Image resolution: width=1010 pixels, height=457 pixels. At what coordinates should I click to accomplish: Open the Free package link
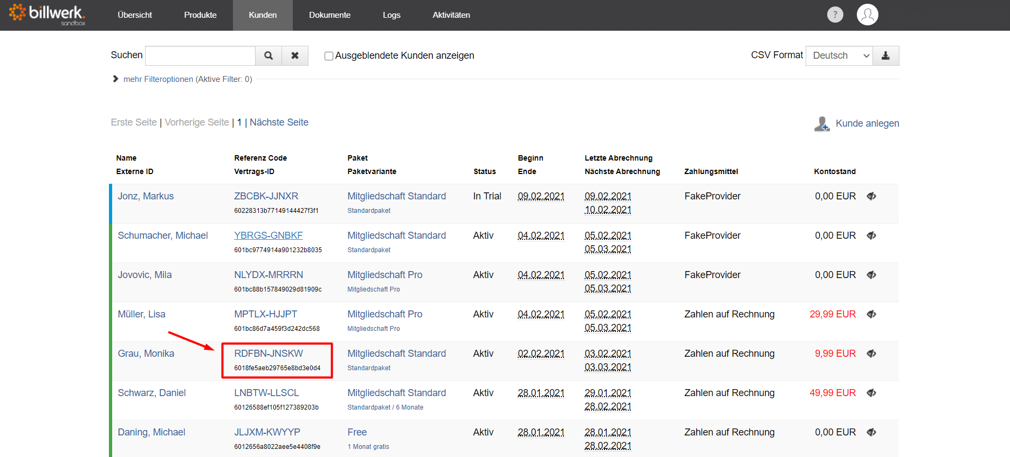click(x=357, y=432)
